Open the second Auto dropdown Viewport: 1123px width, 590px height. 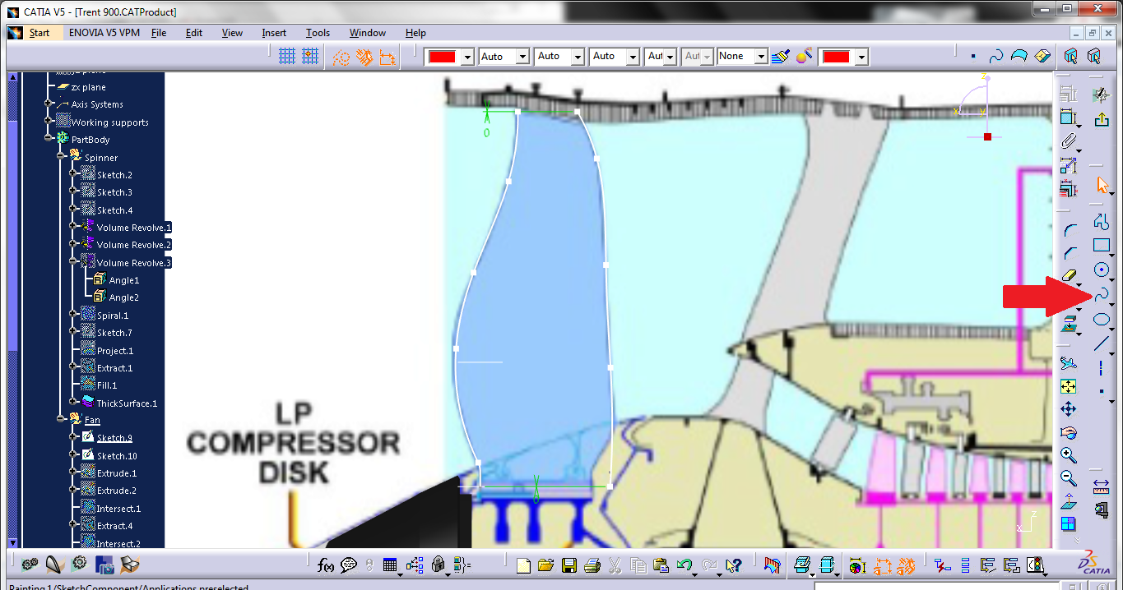[578, 58]
